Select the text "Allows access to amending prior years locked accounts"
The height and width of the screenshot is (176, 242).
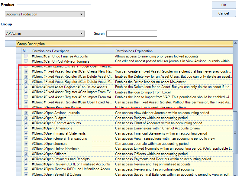(157, 56)
